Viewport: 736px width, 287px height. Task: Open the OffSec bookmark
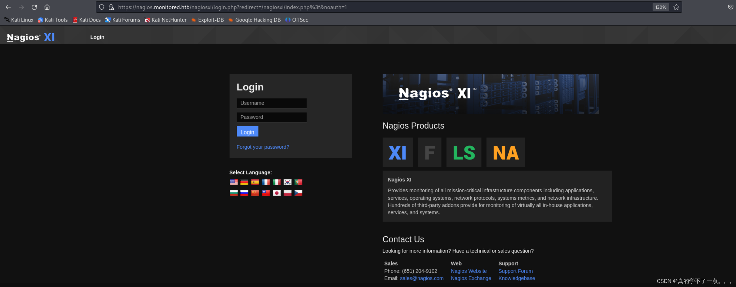[x=297, y=20]
